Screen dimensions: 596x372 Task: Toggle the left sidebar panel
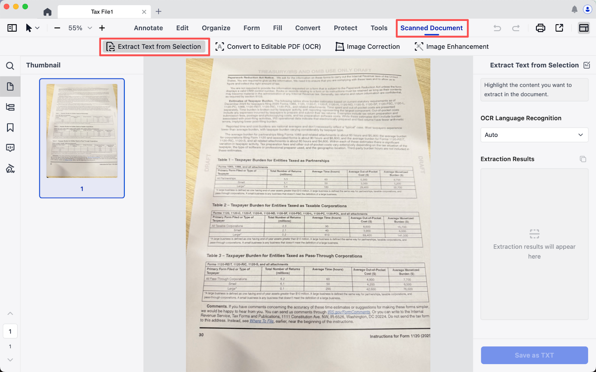tap(12, 28)
